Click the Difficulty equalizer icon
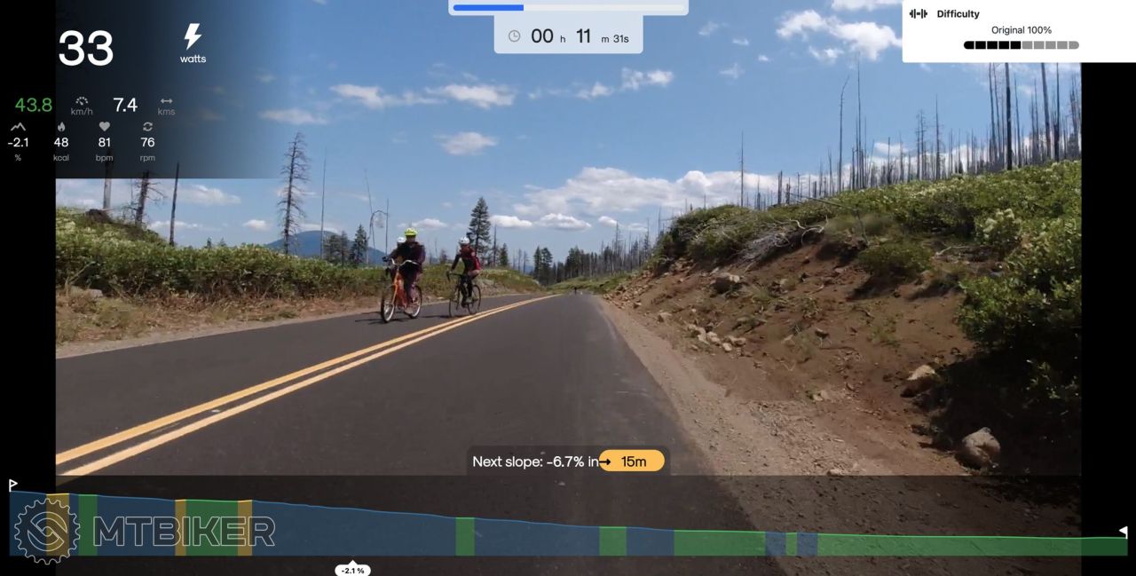 [918, 13]
